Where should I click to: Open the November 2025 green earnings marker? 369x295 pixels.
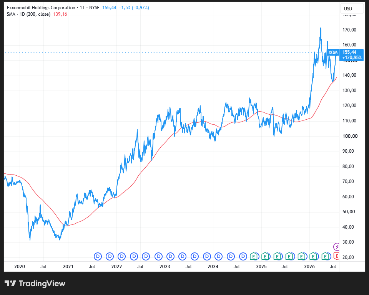click(301, 256)
